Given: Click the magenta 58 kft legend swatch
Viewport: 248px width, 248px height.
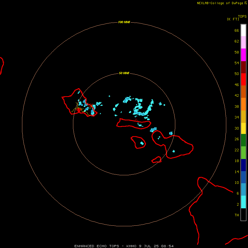Looking at the screenshot, I should (243, 55).
